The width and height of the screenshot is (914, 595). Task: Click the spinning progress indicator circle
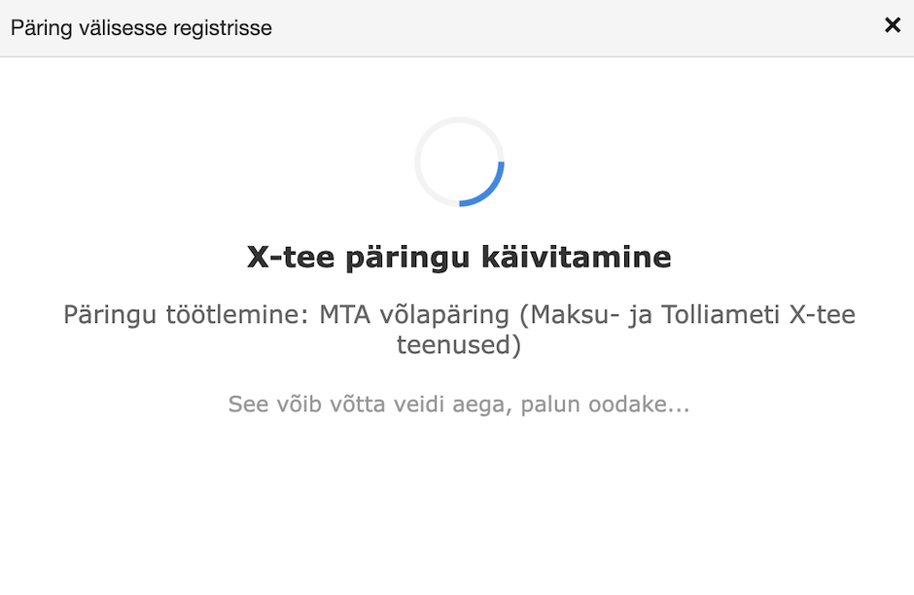tap(458, 161)
